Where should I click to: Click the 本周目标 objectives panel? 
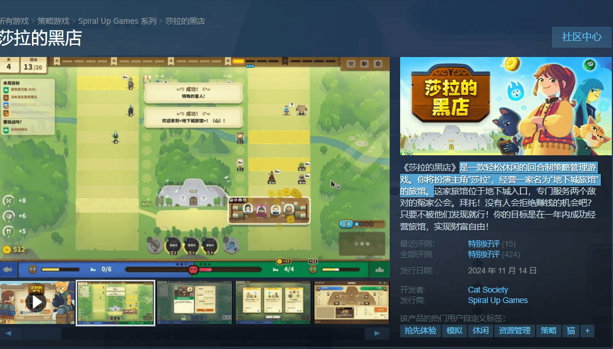coord(28,106)
